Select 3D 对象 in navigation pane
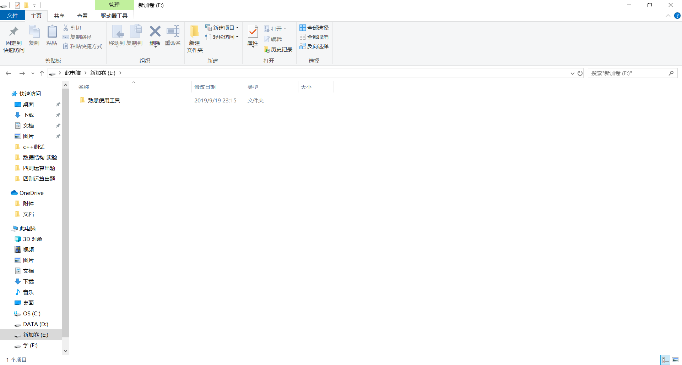Image resolution: width=682 pixels, height=365 pixels. click(33, 239)
